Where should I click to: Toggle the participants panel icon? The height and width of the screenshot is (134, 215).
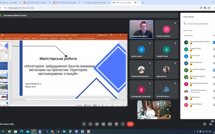[211, 124]
